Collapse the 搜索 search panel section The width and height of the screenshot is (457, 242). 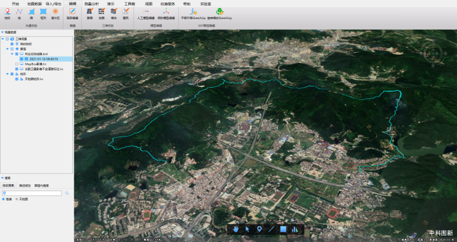pos(3,178)
